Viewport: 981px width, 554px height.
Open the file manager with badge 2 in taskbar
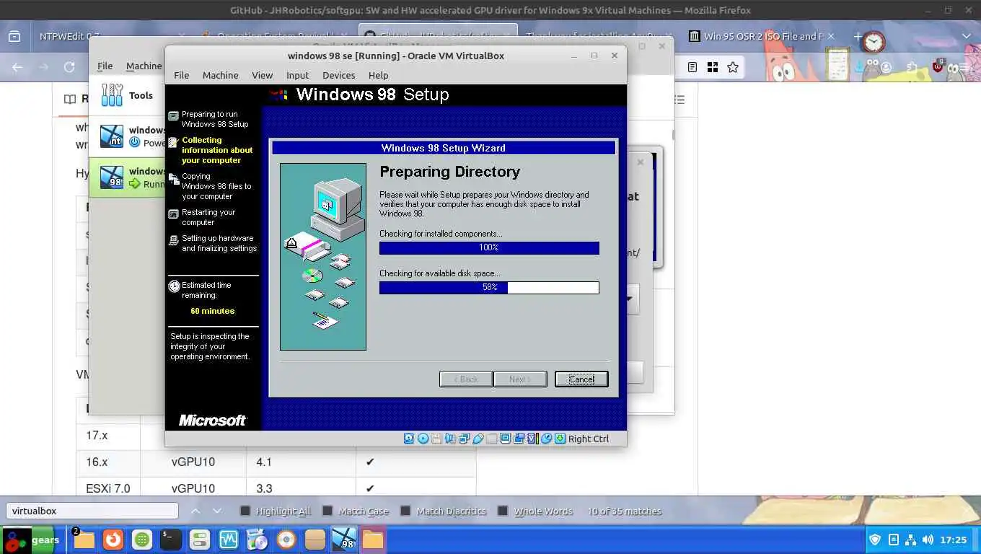84,540
